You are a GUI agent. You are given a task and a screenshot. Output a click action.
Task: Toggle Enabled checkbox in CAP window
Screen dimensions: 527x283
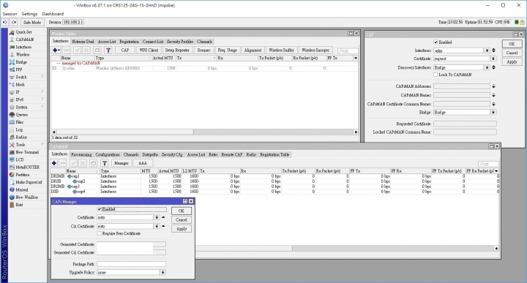(x=436, y=42)
